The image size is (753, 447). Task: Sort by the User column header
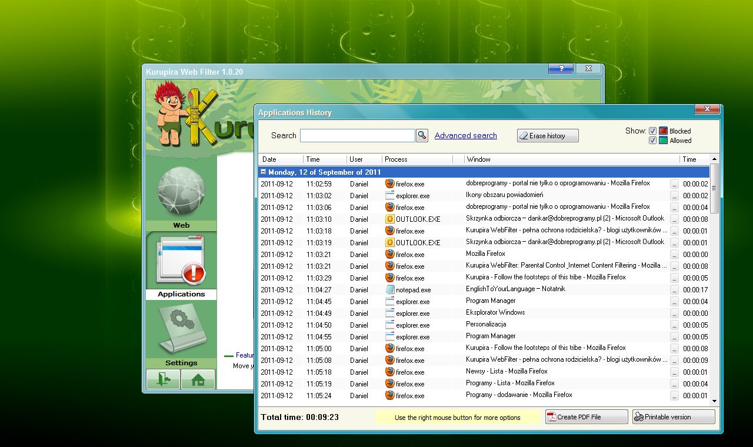pyautogui.click(x=364, y=159)
